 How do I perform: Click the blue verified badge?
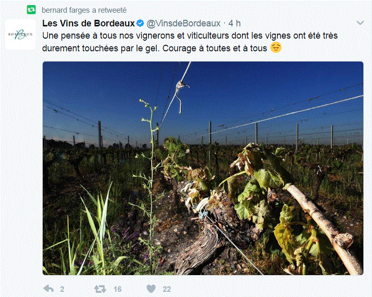click(140, 23)
